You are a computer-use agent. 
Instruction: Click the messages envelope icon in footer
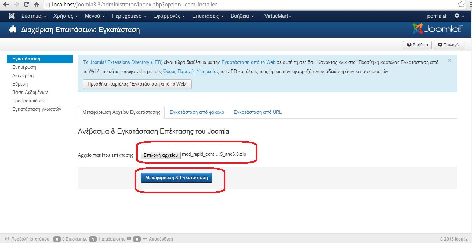point(129,239)
